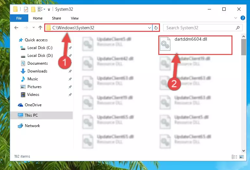Go up one folder level
This screenshot has width=250, height=170.
pyautogui.click(x=40, y=28)
